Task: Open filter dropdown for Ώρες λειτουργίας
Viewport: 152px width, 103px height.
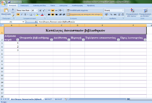Action: tap(145, 40)
